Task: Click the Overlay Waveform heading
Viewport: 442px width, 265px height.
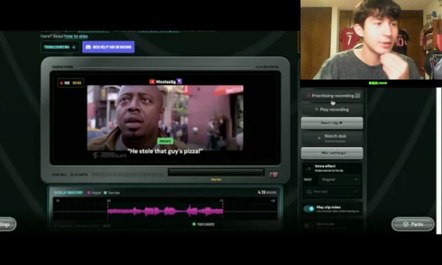Action: tap(69, 192)
